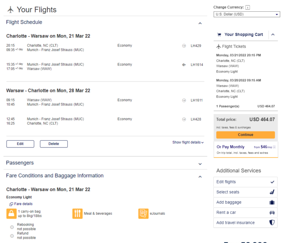Click the Pay Monthly info icon
The width and height of the screenshot is (291, 243).
(274, 147)
